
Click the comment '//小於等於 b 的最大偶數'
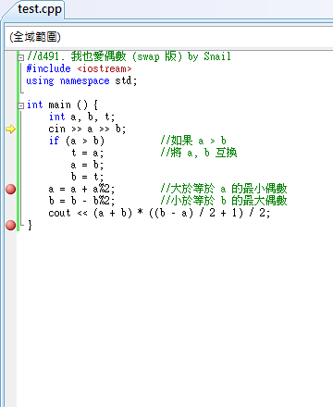pos(224,201)
